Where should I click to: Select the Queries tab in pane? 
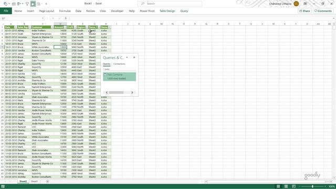click(x=107, y=64)
